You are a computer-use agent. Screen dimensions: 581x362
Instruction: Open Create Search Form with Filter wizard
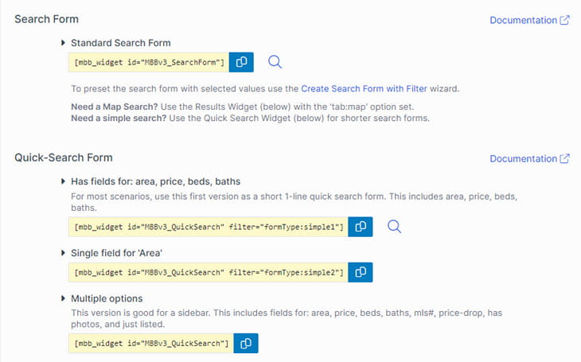coord(364,89)
